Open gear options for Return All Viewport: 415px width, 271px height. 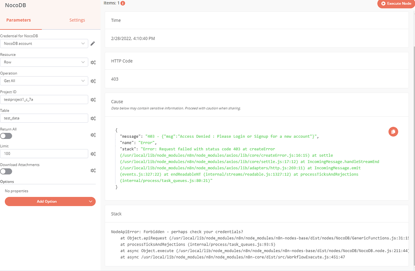(93, 135)
